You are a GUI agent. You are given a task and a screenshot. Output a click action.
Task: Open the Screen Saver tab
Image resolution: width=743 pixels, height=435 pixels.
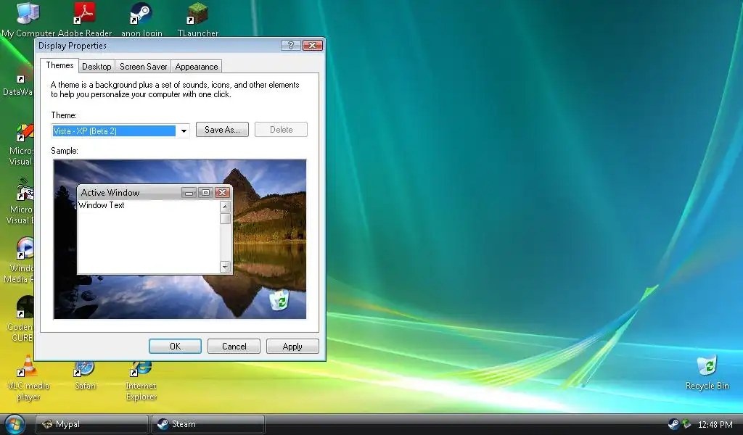(x=143, y=67)
